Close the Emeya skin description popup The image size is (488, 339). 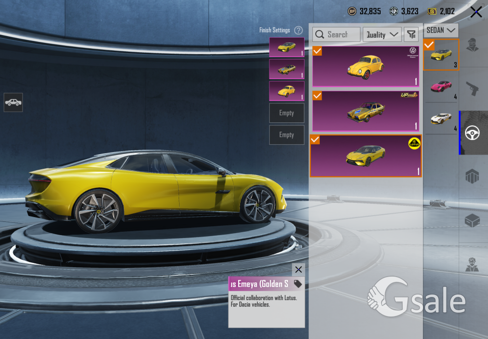point(298,270)
